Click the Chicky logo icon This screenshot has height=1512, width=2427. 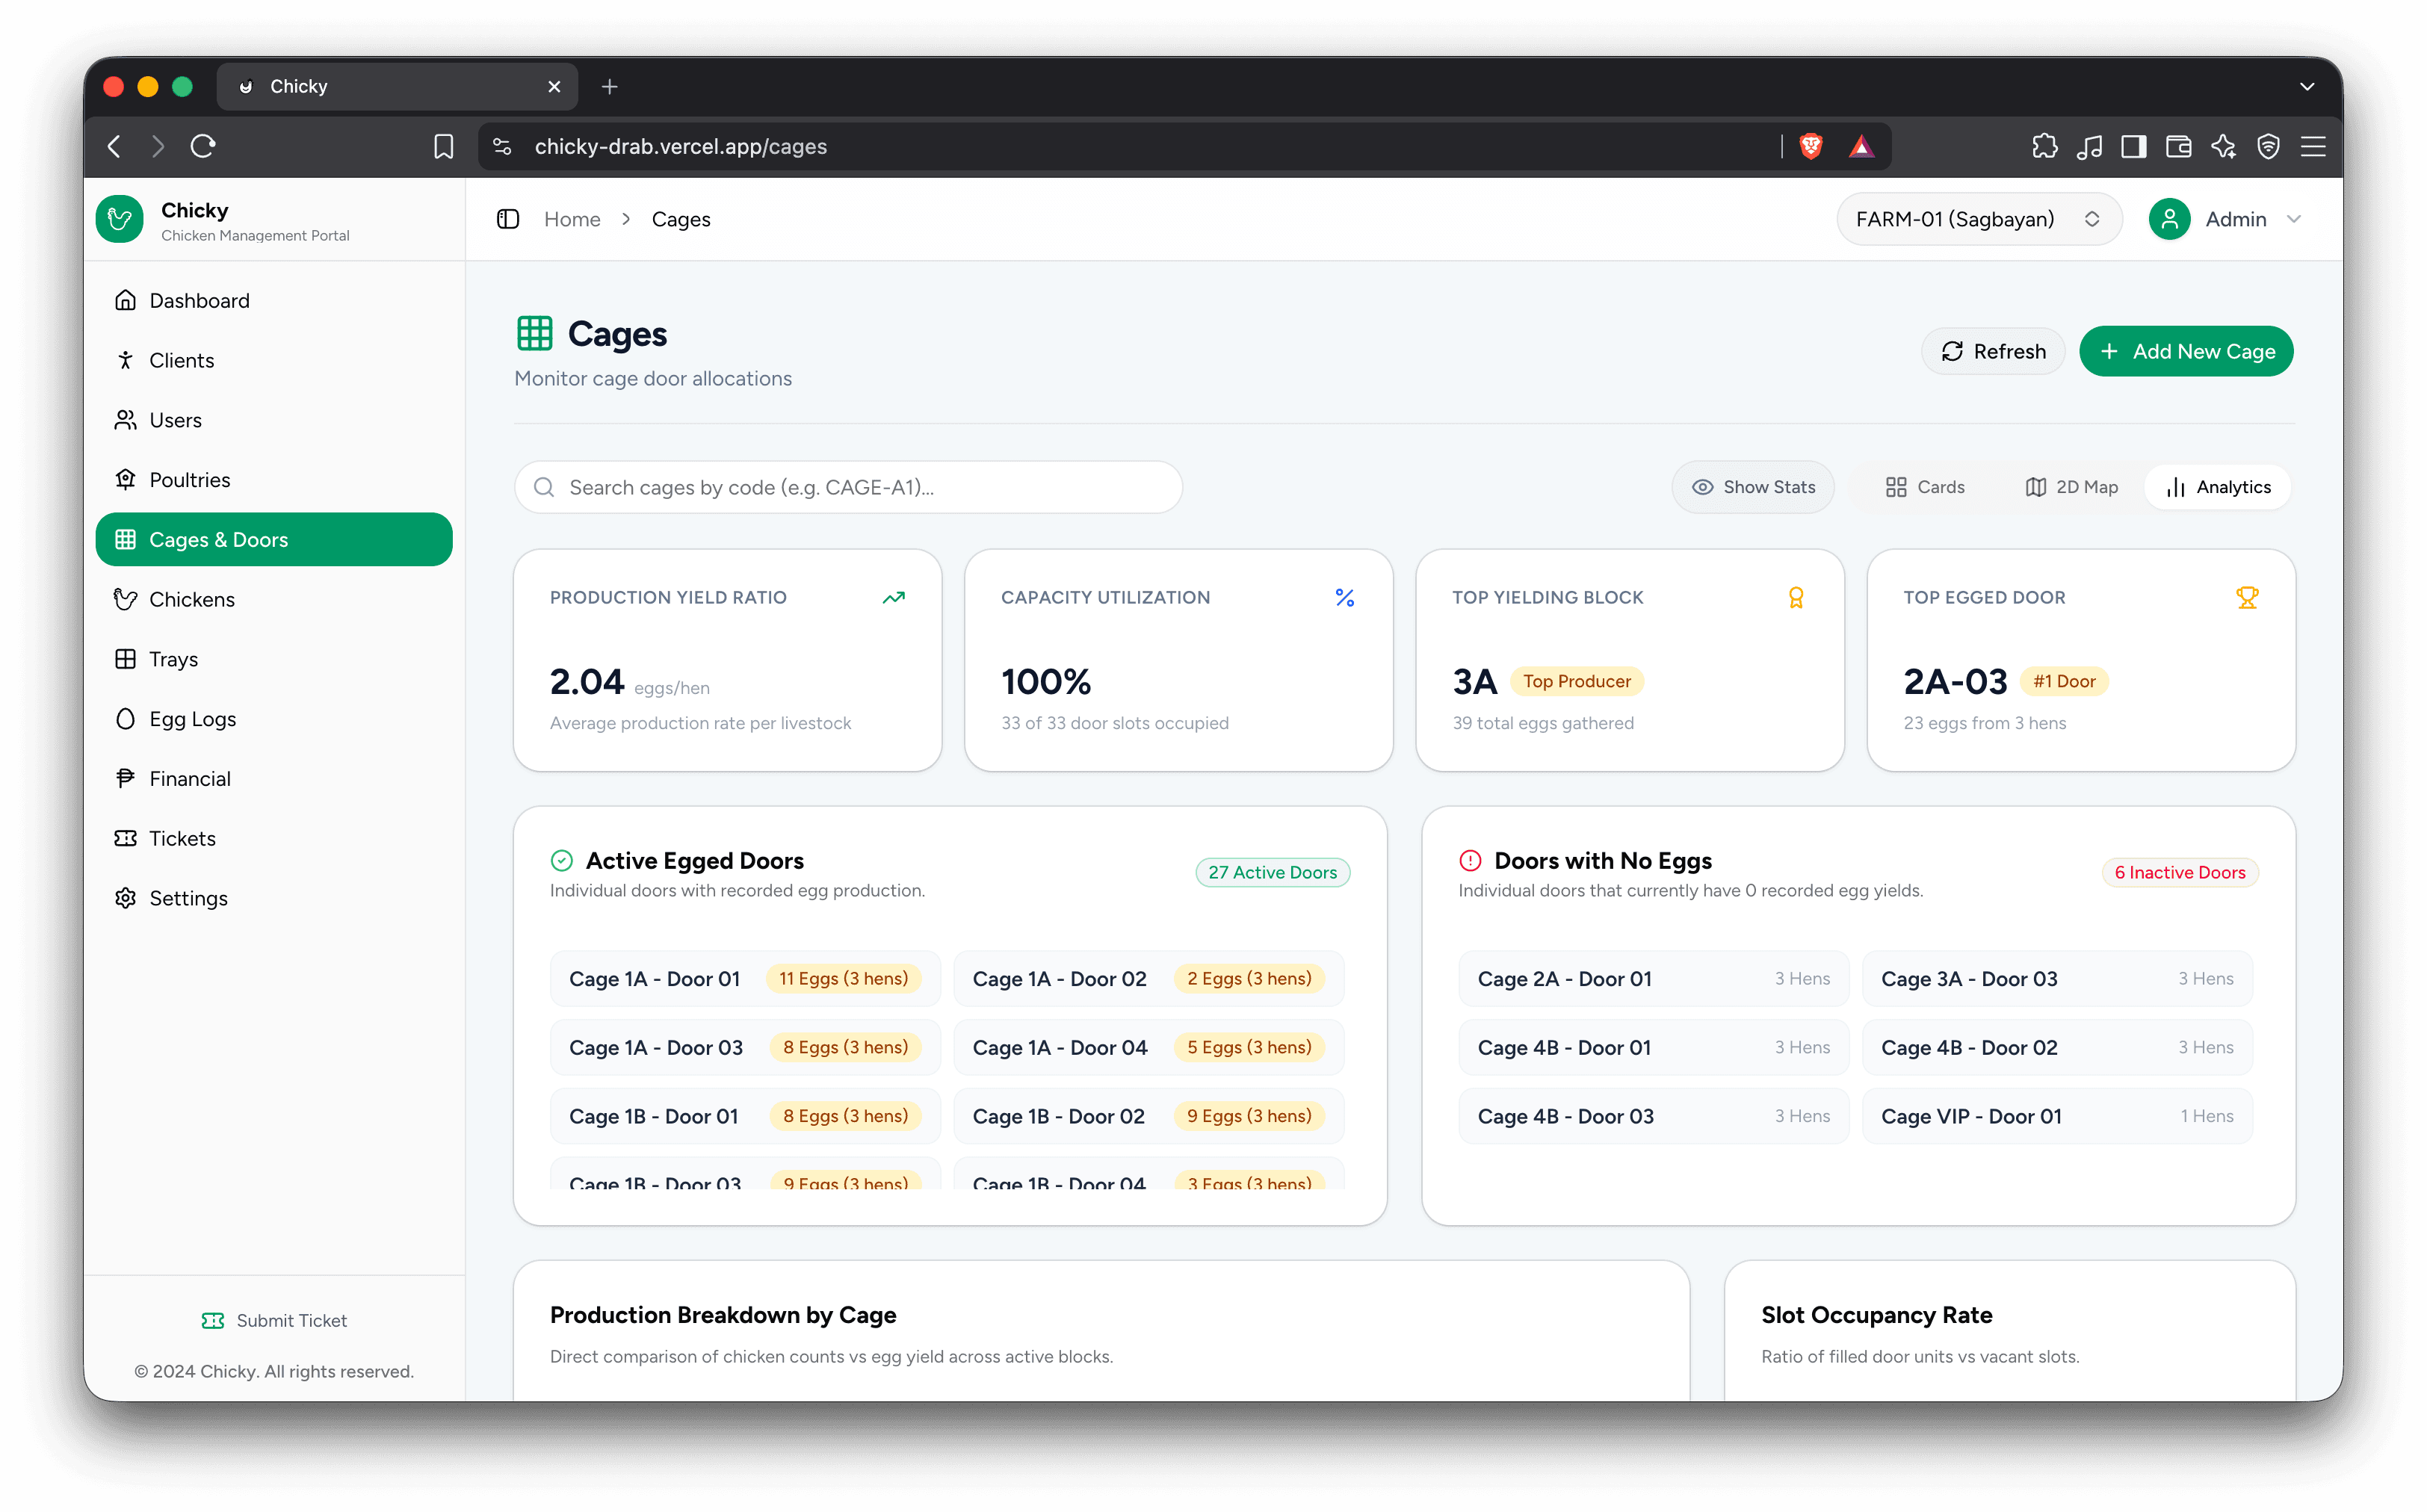pyautogui.click(x=120, y=219)
